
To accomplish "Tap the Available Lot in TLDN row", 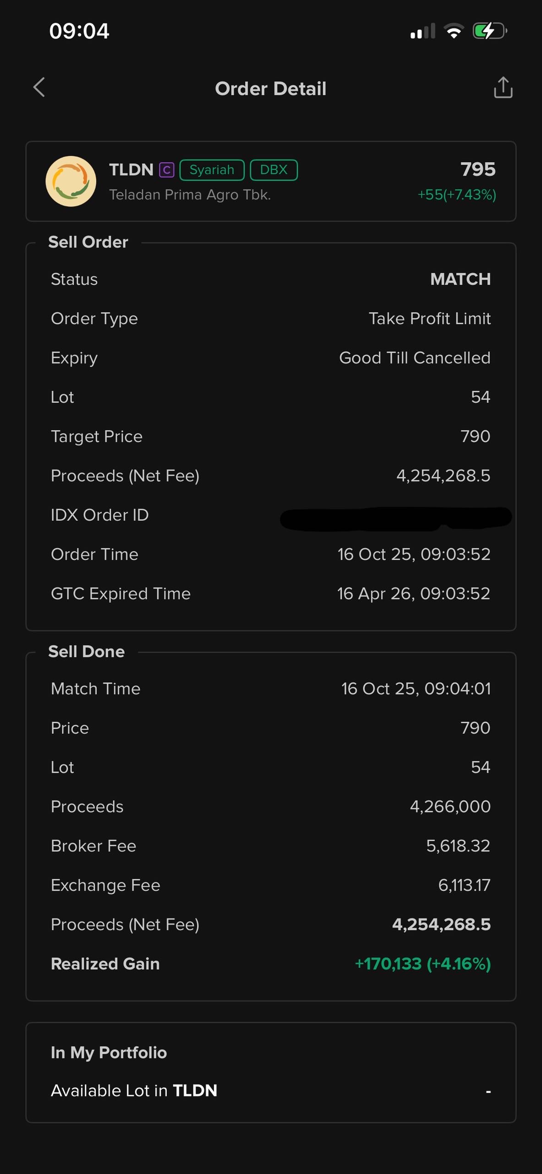I will click(271, 1091).
